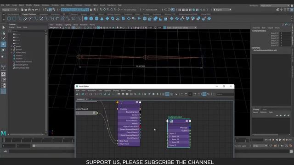Click the magnifier icon in Node Editor toolbar
This screenshot has width=294, height=165.
tap(135, 94)
